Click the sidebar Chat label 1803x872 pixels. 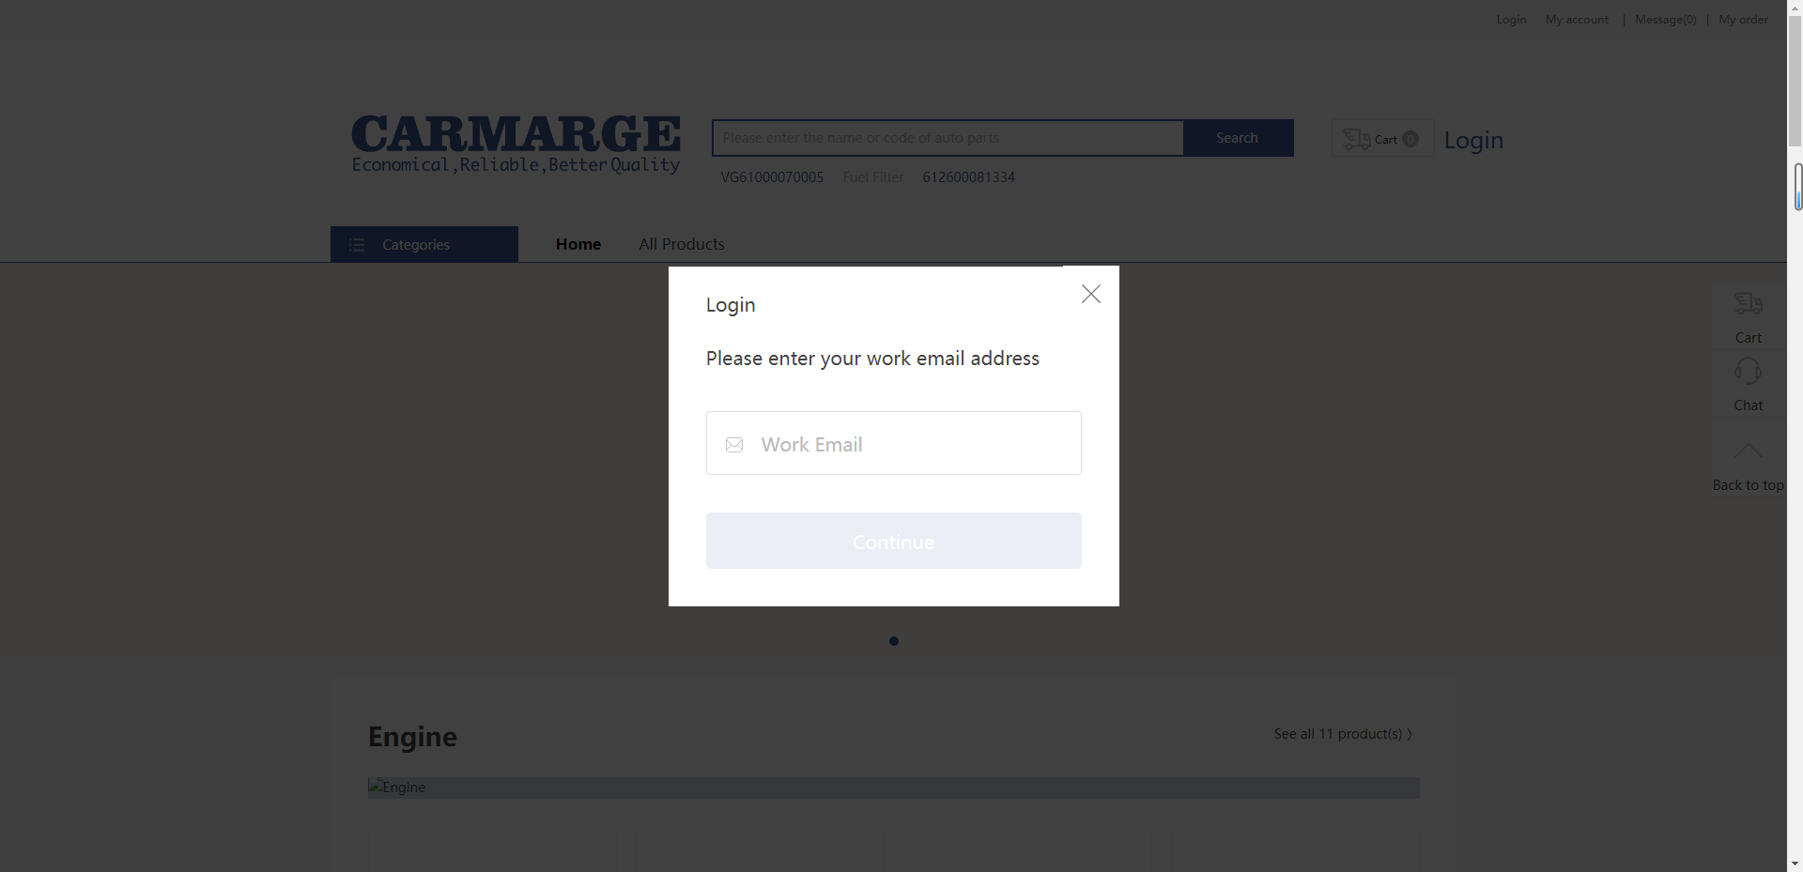pyautogui.click(x=1748, y=405)
